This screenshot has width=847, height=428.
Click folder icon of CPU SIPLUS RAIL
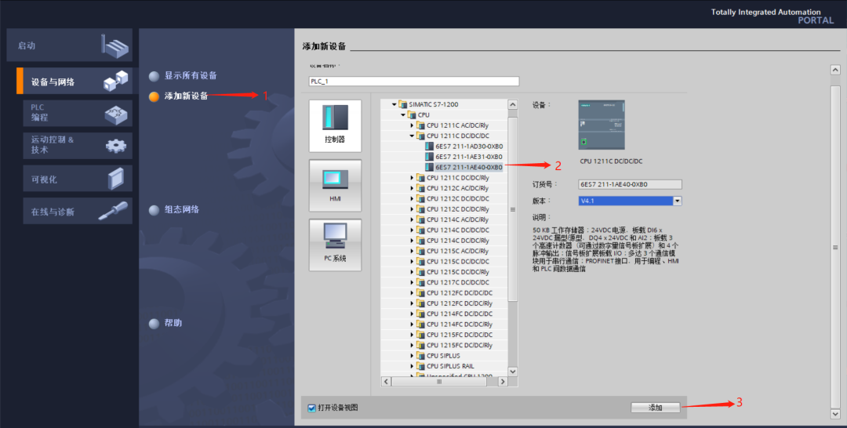pyautogui.click(x=421, y=367)
